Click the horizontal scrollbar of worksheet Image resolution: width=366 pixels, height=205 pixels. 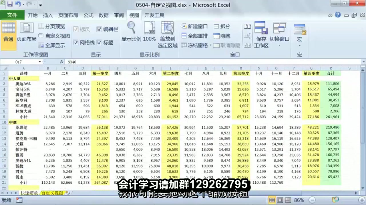pos(213,193)
